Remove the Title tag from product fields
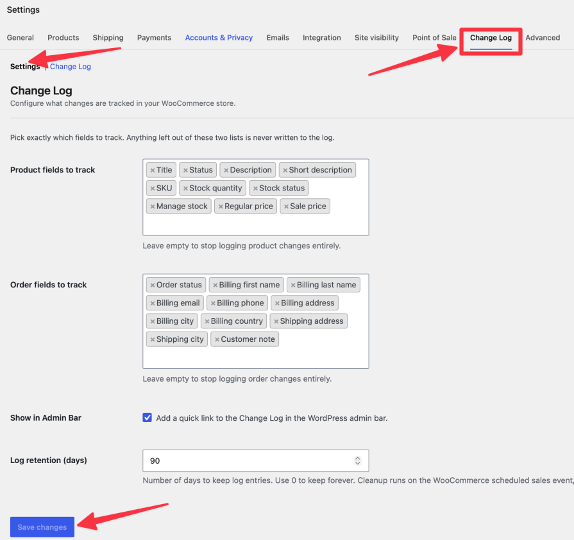This screenshot has height=540, width=574. [153, 170]
